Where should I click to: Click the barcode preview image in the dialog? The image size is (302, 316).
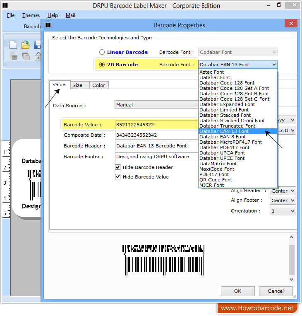pos(164,260)
